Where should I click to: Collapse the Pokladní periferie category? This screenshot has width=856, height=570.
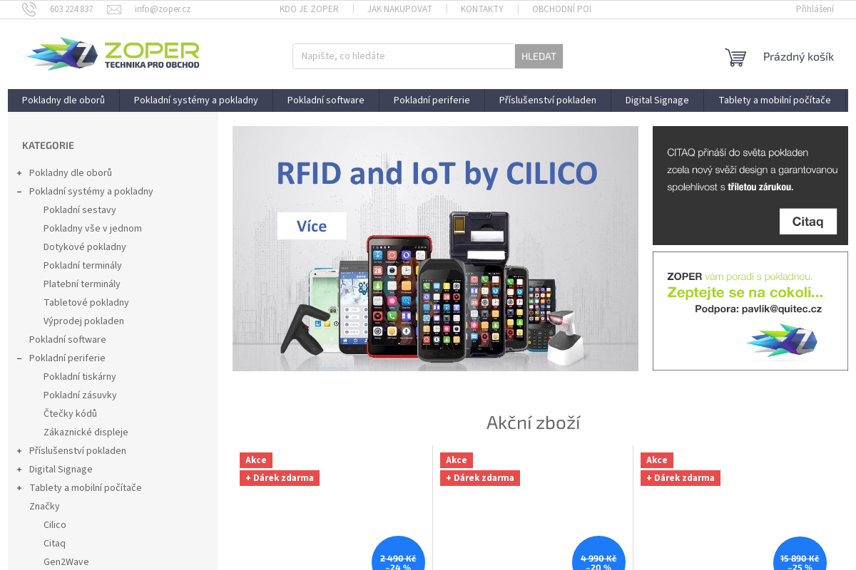click(x=19, y=358)
